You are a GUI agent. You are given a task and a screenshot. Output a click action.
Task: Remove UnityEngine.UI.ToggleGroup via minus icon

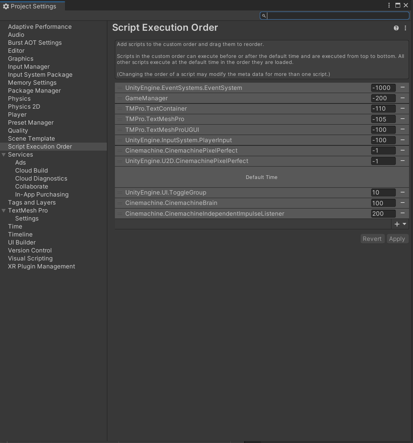(x=403, y=193)
